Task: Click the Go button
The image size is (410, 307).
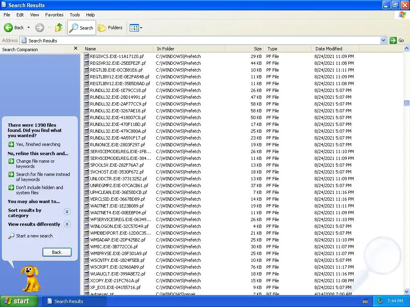Action: coord(397,40)
